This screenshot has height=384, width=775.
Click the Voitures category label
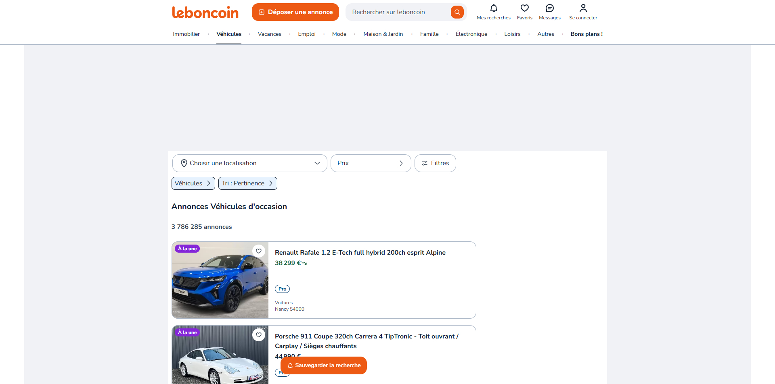(284, 303)
